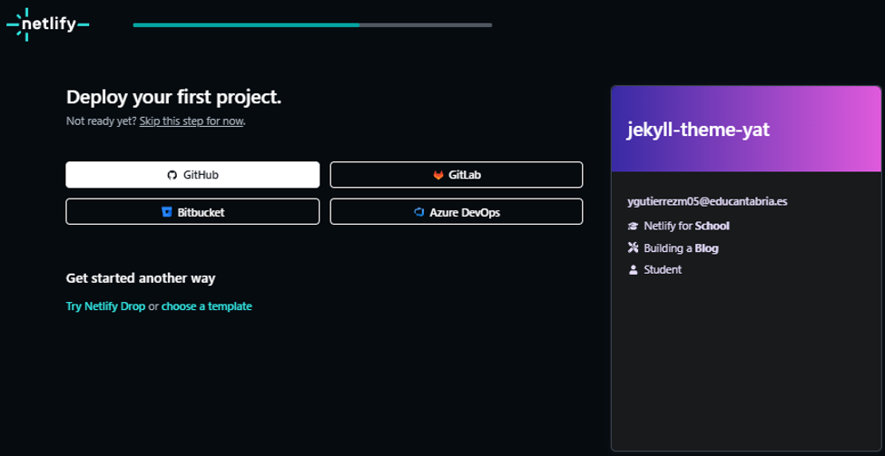
Task: Open the Try Netlify Drop link
Action: (105, 306)
